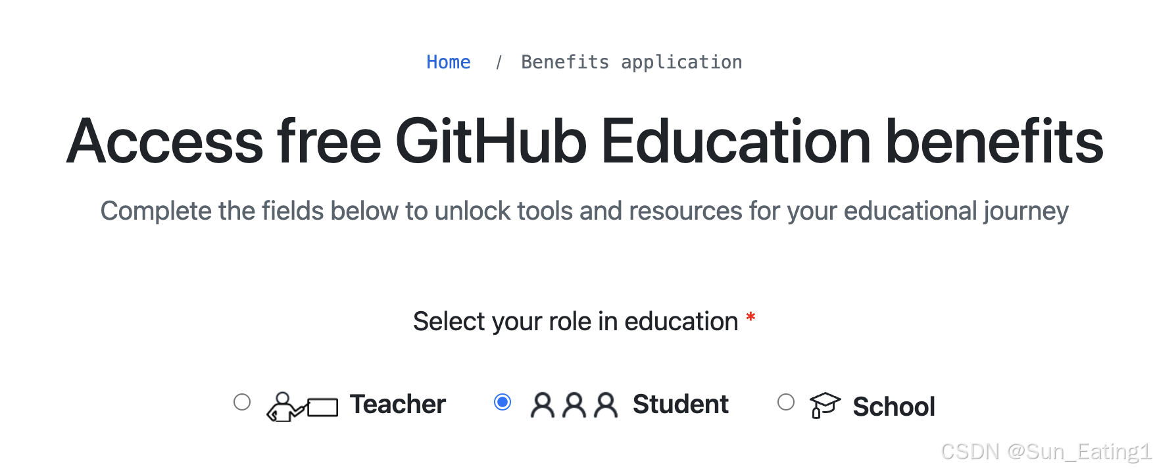Screen dimensions: 1155x471
Task: Click the middle figure of the Student icon
Action: pyautogui.click(x=574, y=403)
